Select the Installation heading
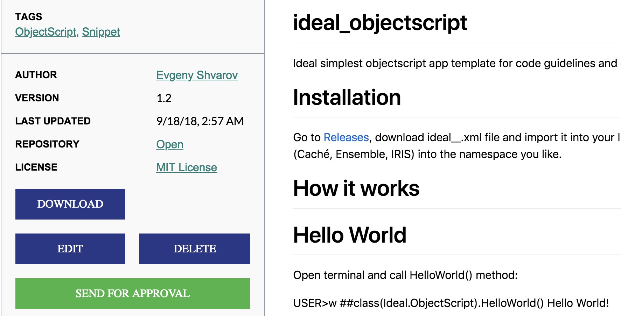This screenshot has width=621, height=316. pos(347,97)
